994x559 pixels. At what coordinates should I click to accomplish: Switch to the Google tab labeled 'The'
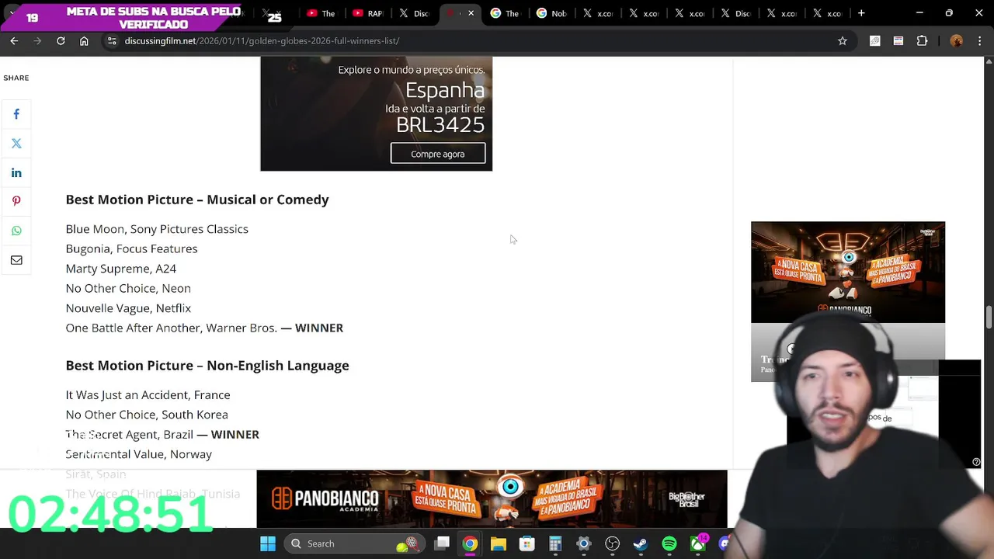506,13
